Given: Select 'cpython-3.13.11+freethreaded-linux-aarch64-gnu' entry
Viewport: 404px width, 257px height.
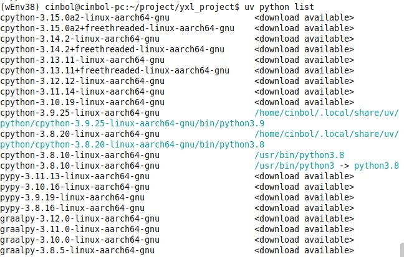Looking at the screenshot, I should point(115,70).
